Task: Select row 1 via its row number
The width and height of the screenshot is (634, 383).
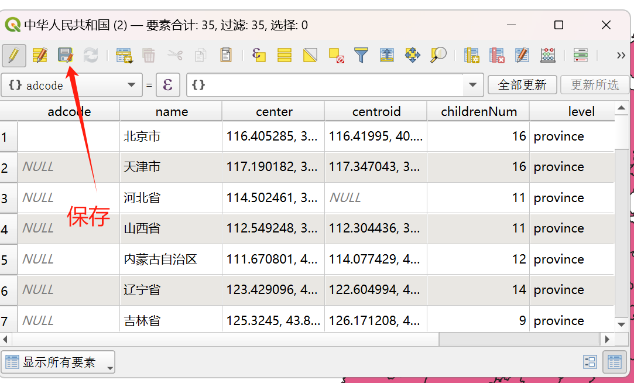Action: [9, 136]
